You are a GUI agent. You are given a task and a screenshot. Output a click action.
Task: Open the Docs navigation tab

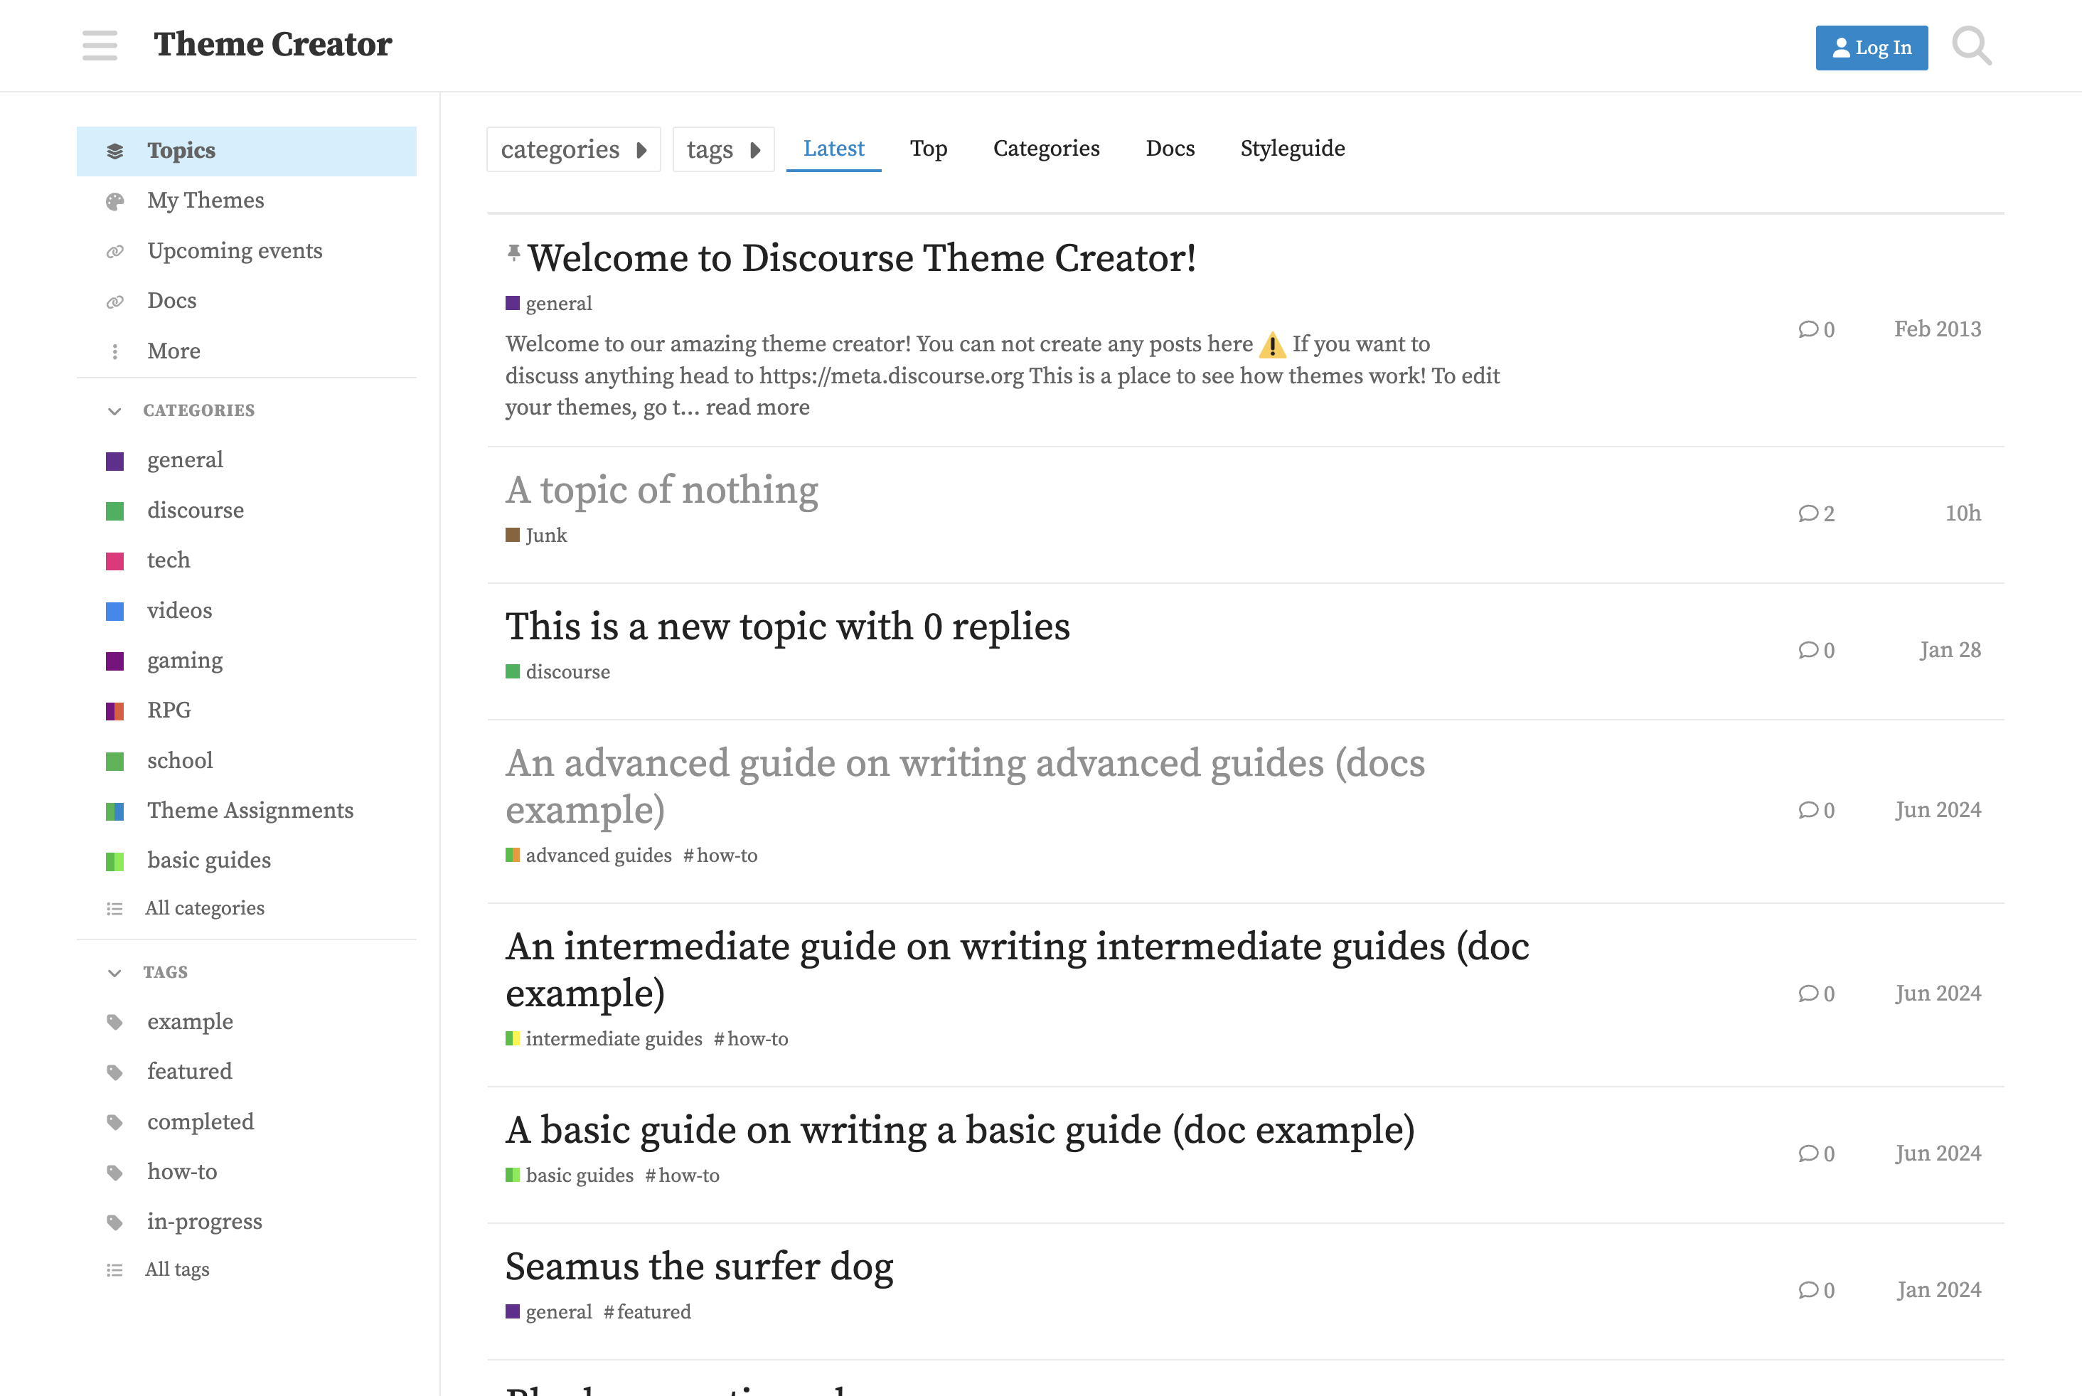pyautogui.click(x=1170, y=149)
